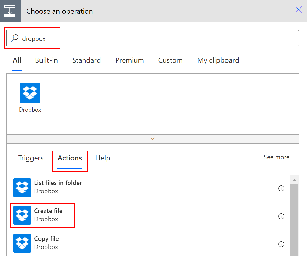Expand the connector list chevron
The image size is (307, 256).
click(152, 139)
